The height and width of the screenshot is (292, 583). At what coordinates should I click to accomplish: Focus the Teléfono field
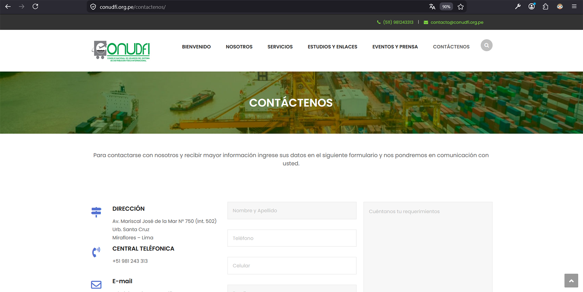292,238
